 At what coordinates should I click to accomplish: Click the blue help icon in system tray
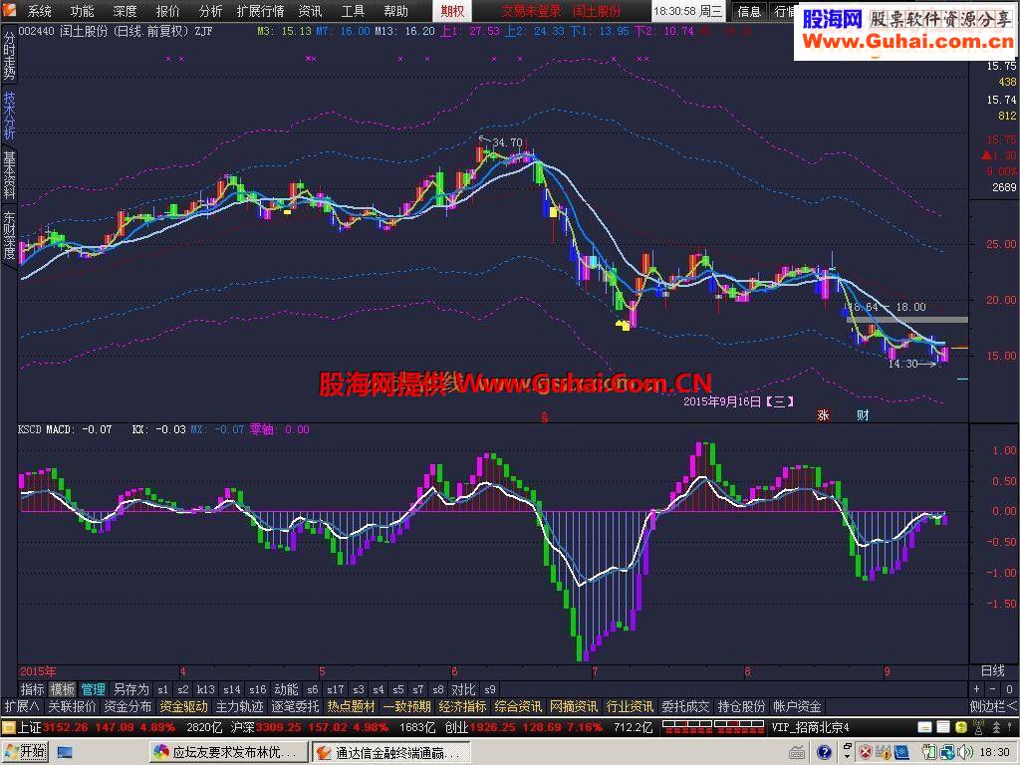click(824, 753)
